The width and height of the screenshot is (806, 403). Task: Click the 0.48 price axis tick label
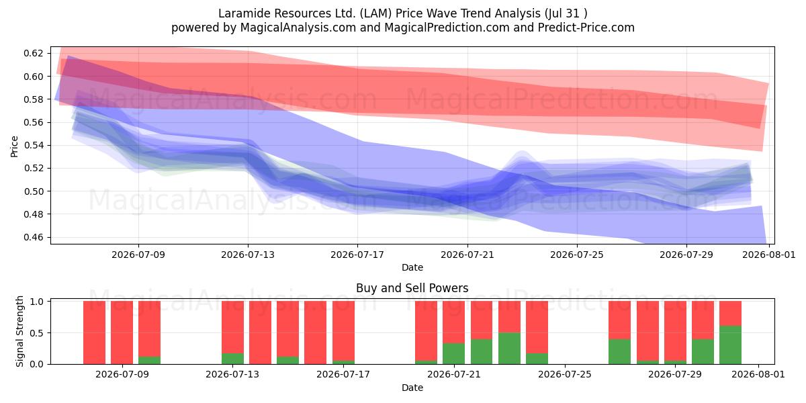tap(34, 214)
